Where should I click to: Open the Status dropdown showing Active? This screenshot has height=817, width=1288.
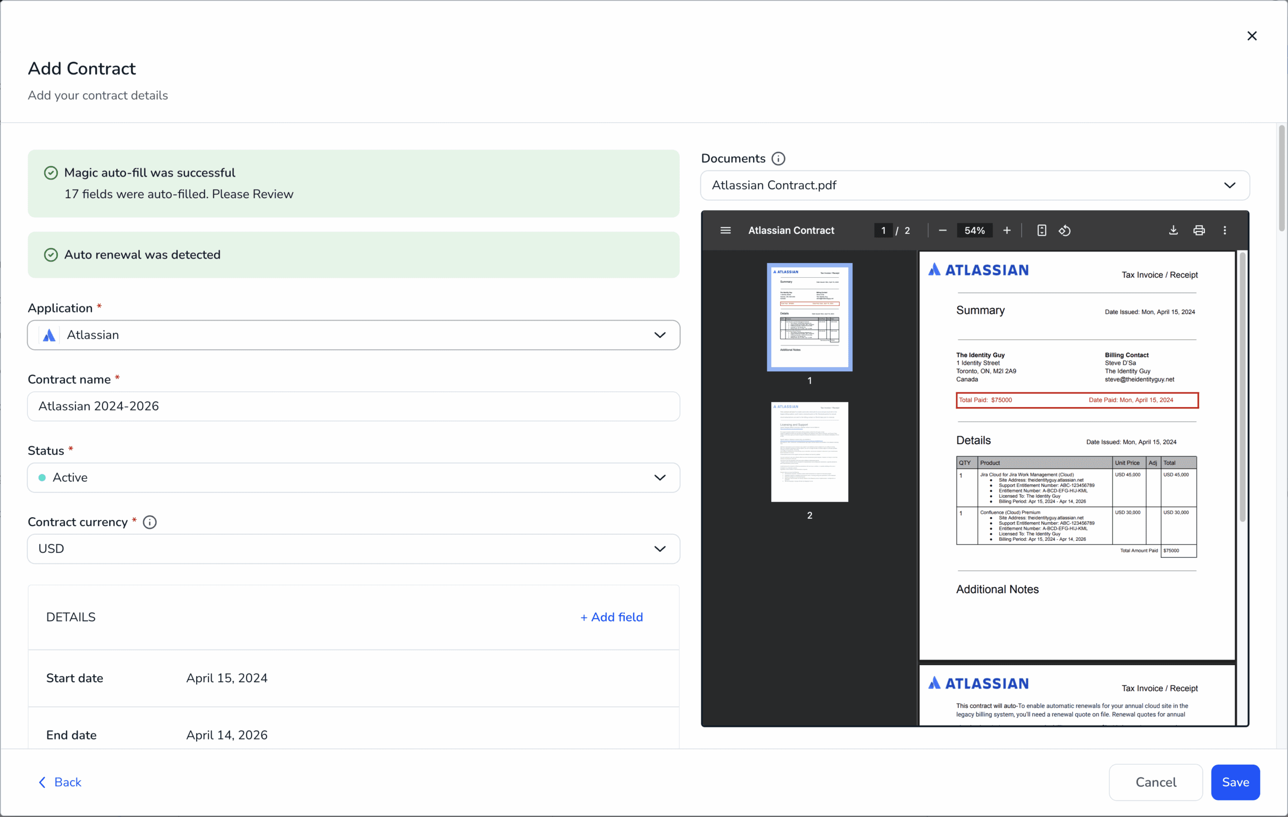pos(354,477)
